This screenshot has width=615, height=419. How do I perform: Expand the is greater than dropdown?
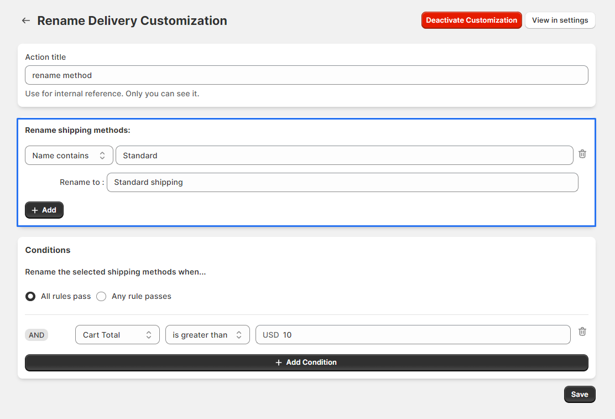pyautogui.click(x=207, y=334)
